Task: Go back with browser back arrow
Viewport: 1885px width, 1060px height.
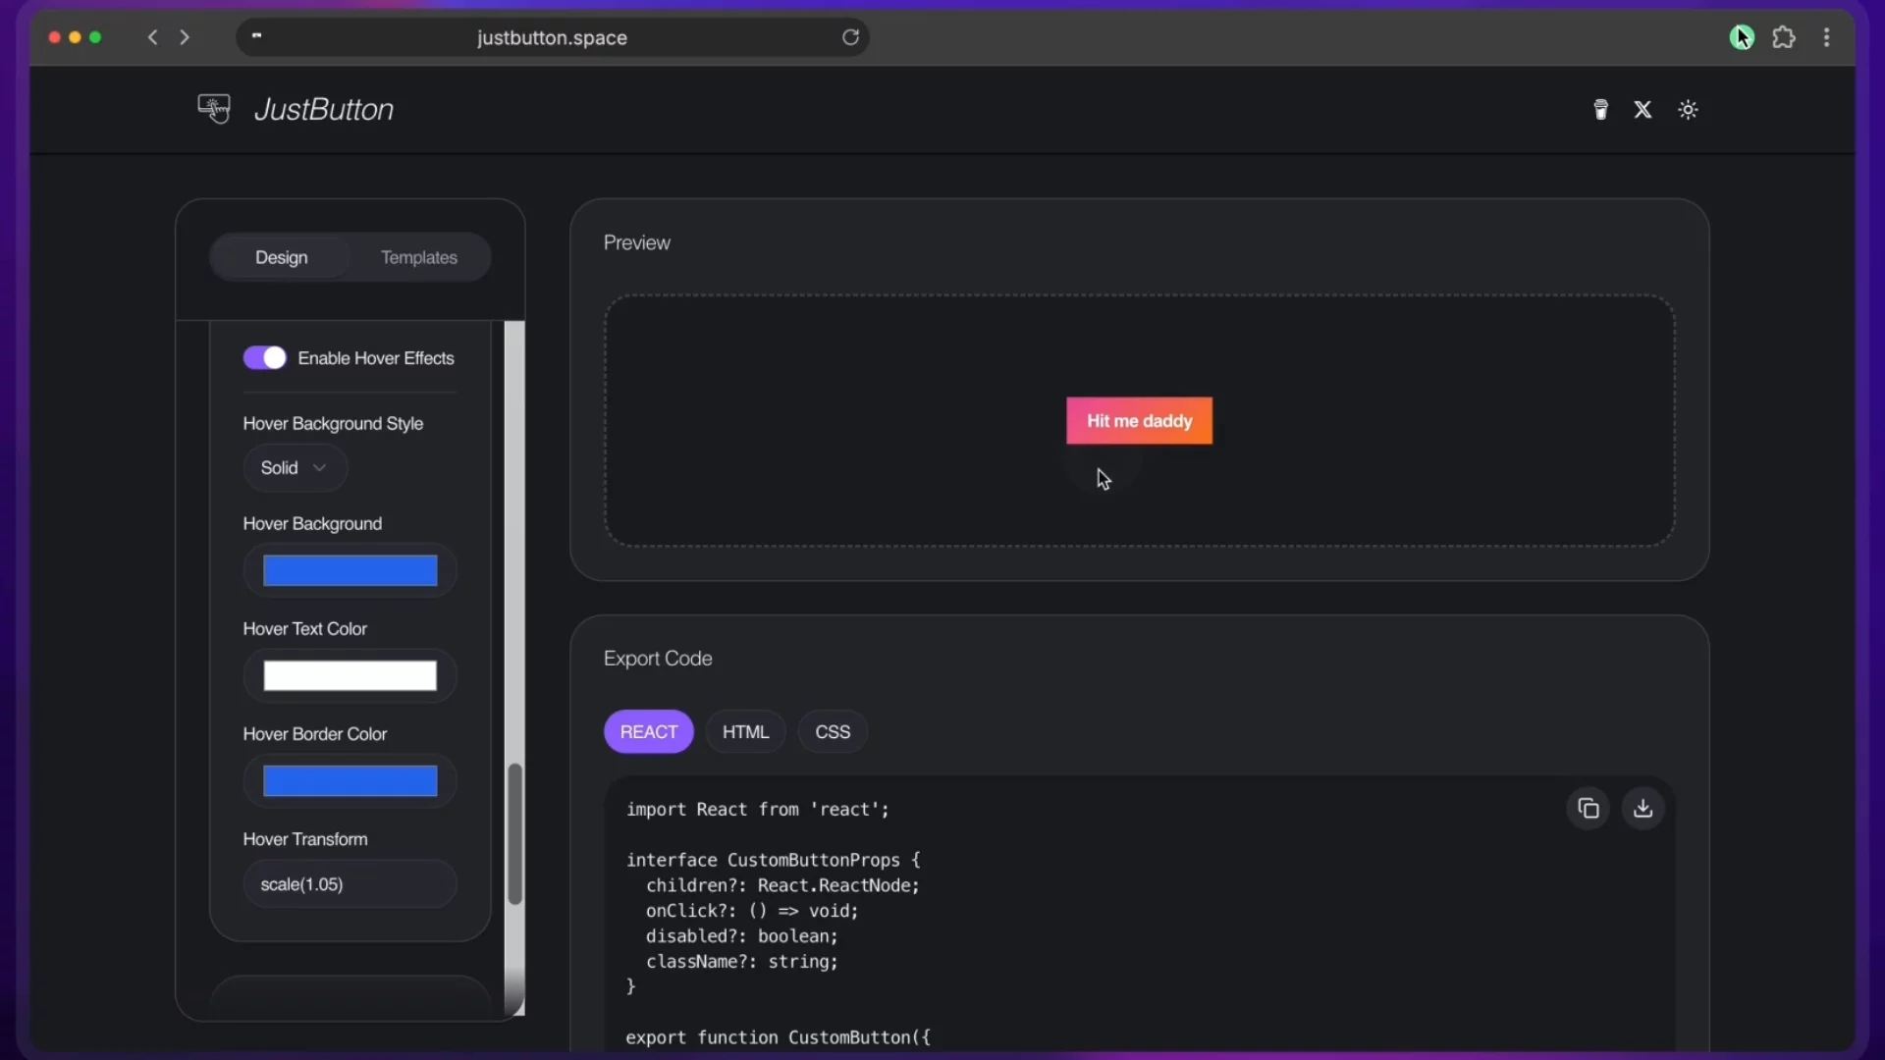Action: [x=152, y=37]
